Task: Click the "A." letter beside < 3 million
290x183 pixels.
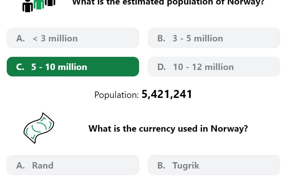Action: pyautogui.click(x=20, y=39)
